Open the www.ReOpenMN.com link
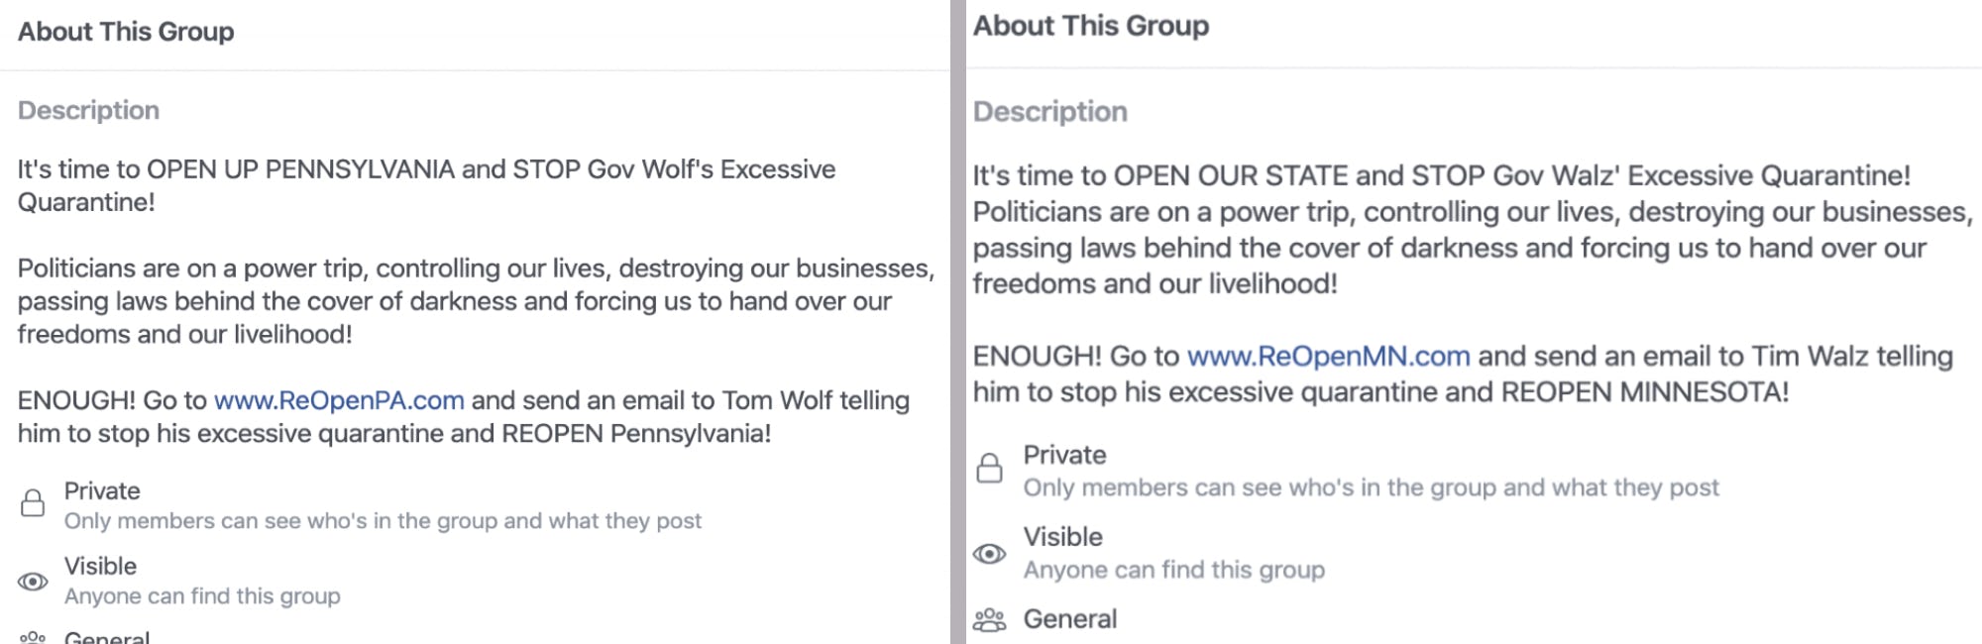 pos(1328,356)
